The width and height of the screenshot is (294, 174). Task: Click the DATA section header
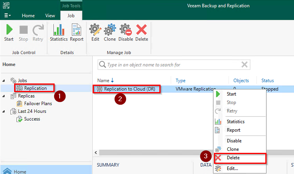pyautogui.click(x=206, y=165)
